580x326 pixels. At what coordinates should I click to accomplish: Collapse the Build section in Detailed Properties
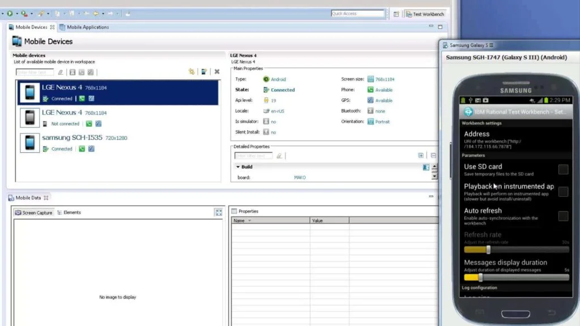(x=238, y=167)
